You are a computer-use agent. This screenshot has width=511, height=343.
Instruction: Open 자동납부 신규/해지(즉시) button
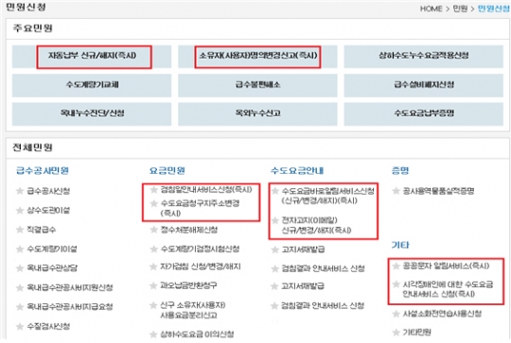coord(92,57)
